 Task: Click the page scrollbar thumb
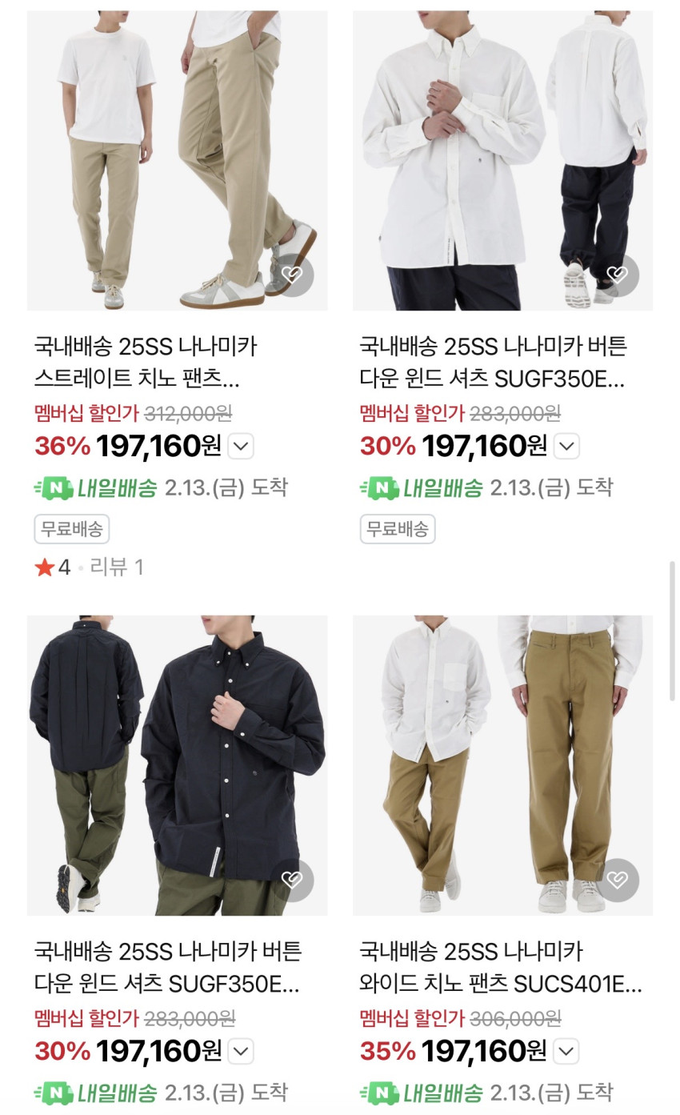tap(673, 631)
